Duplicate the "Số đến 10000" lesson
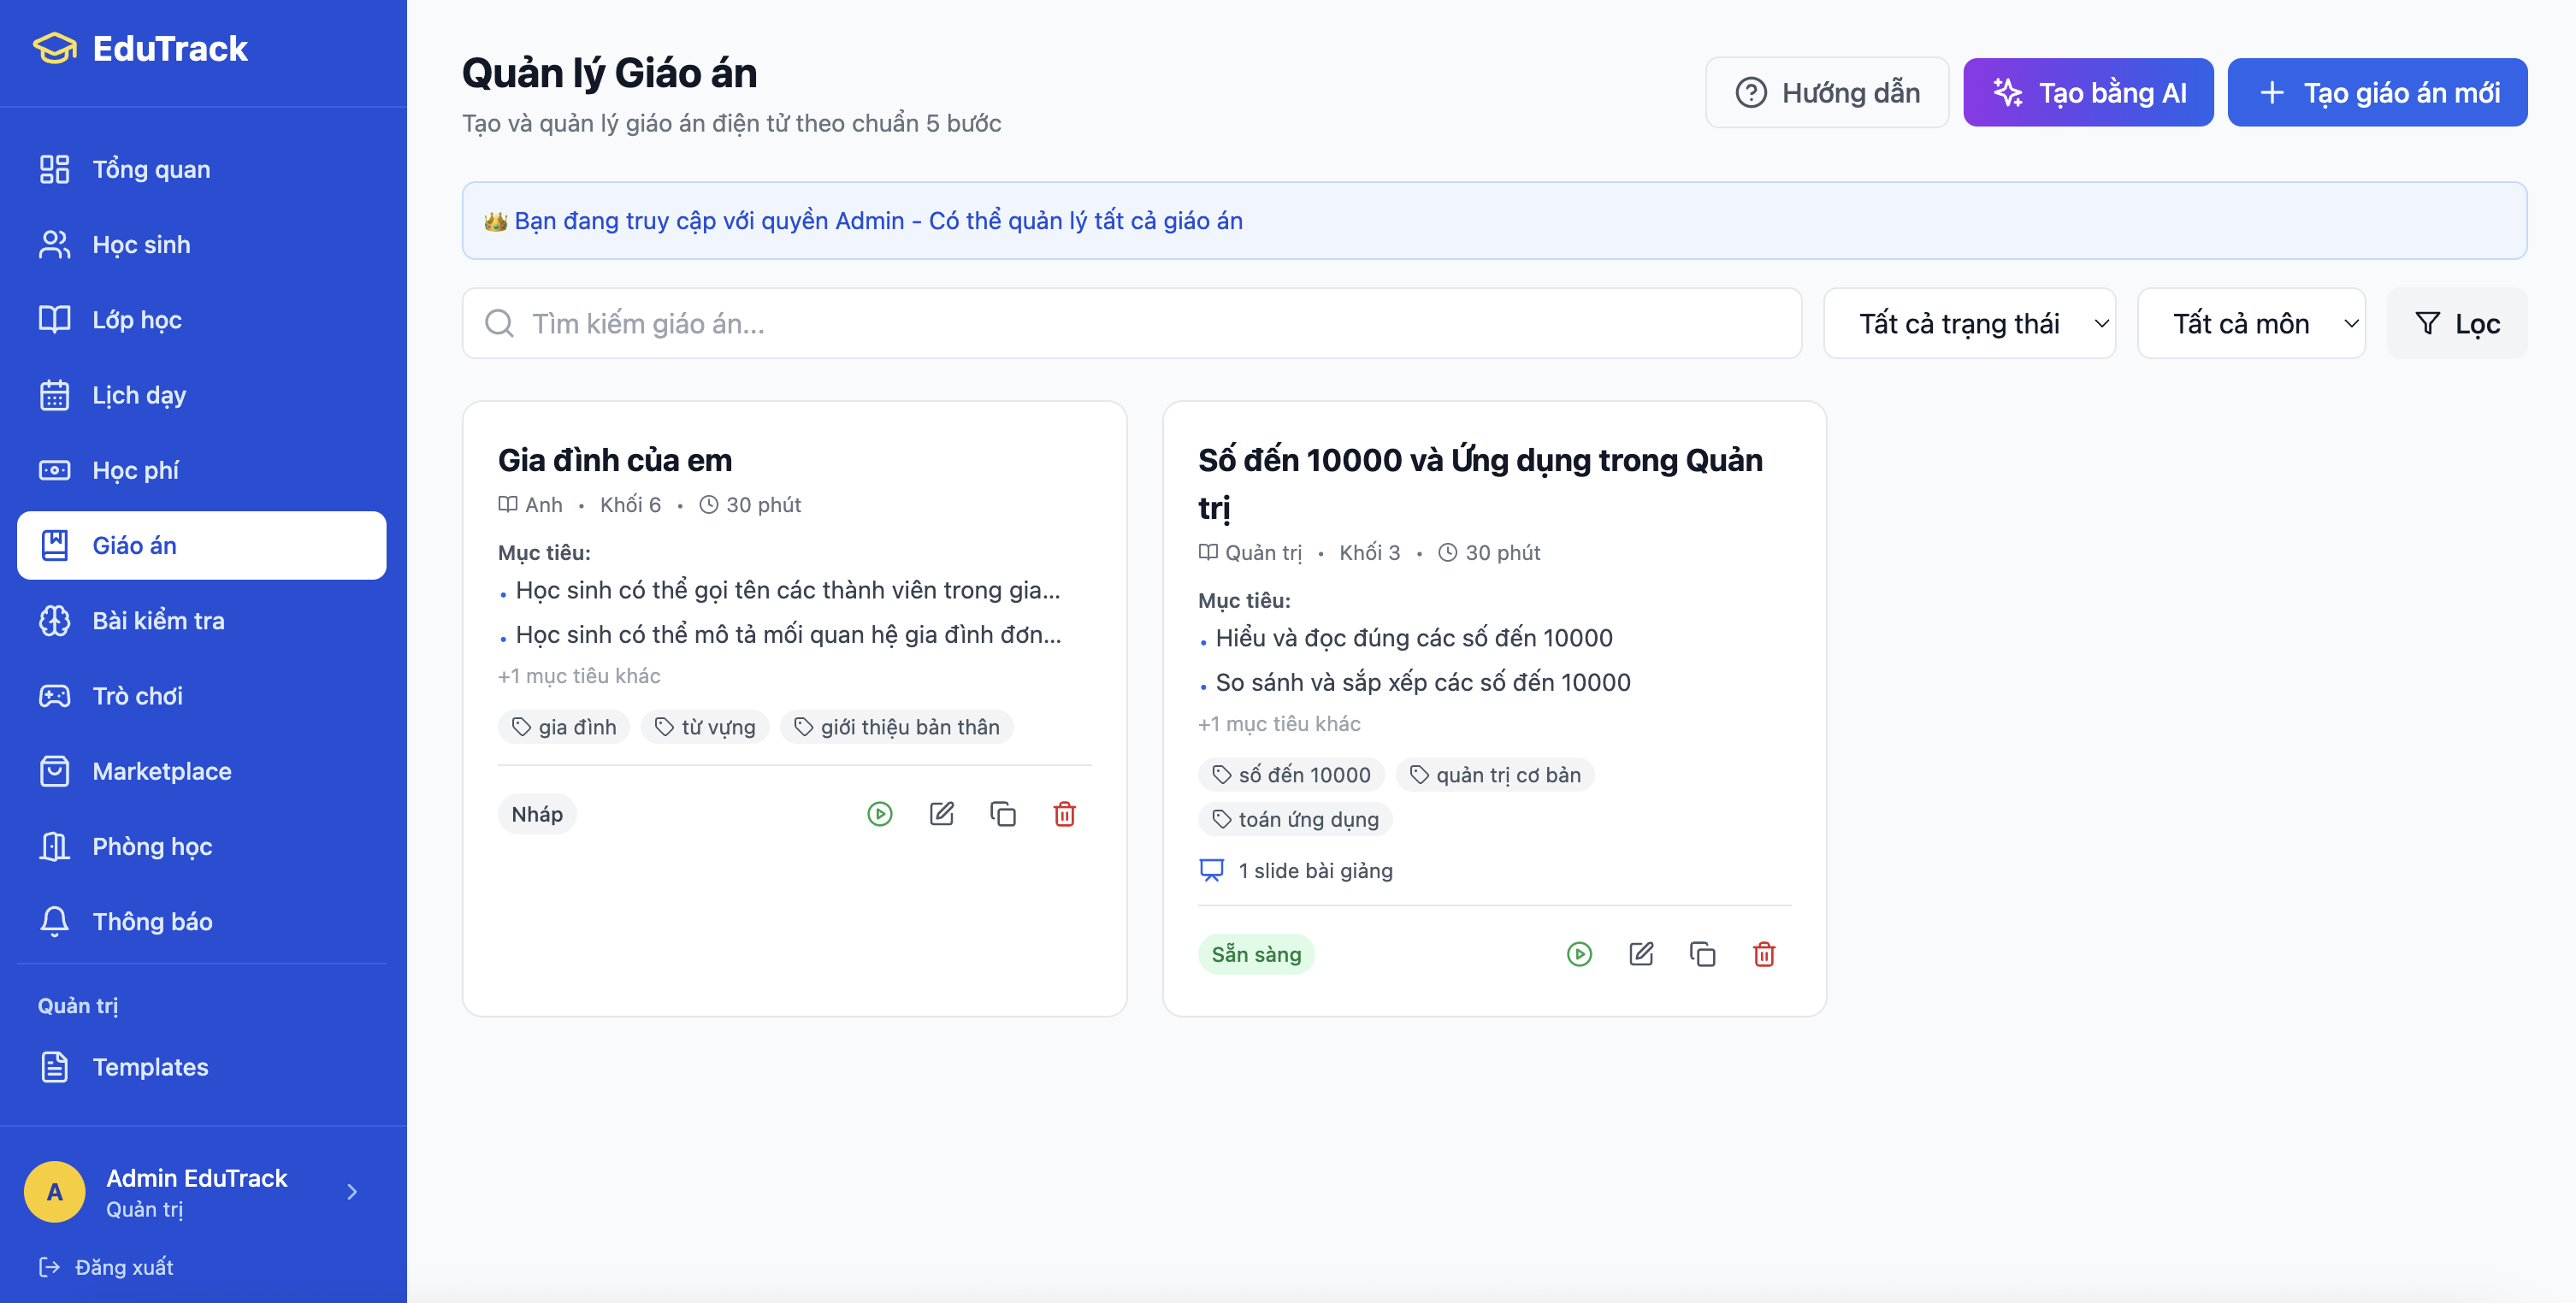 click(x=1704, y=954)
